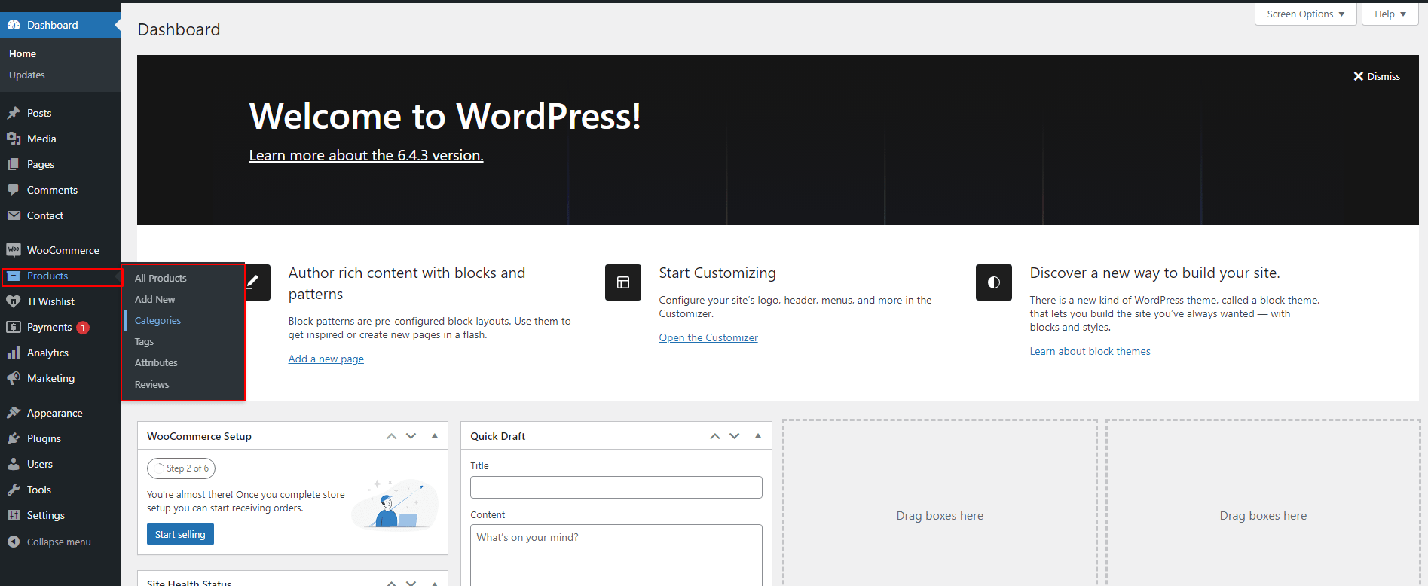This screenshot has width=1428, height=586.
Task: Open All Products submenu item
Action: (x=161, y=278)
